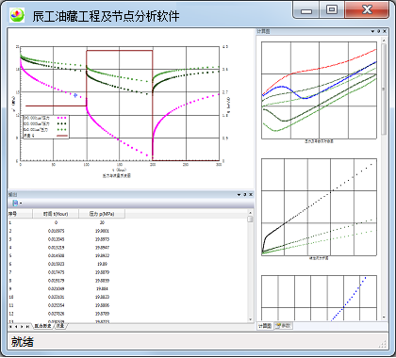
Task: Close the 计算图 side panel
Action: pyautogui.click(x=385, y=31)
